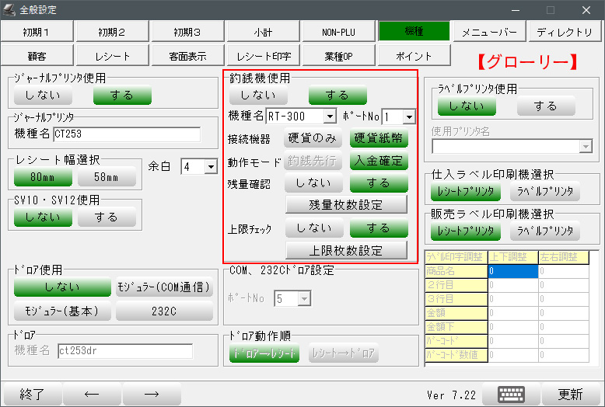Enable change machine with する button
This screenshot has height=407, width=605.
point(337,95)
